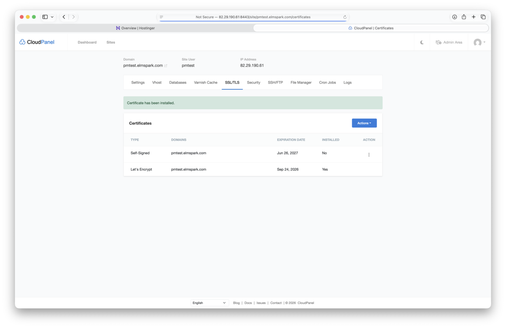This screenshot has height=328, width=506.
Task: Open the Docs footer link
Action: (248, 303)
